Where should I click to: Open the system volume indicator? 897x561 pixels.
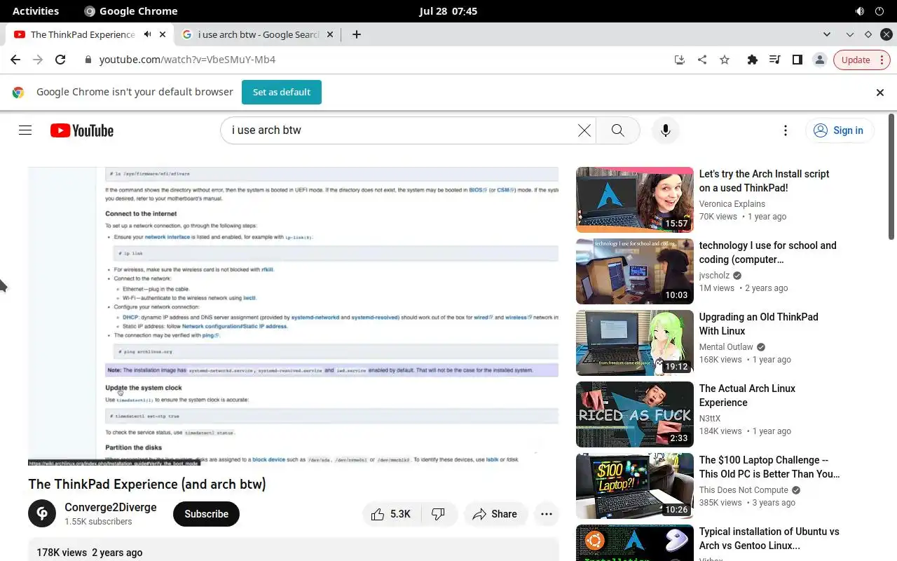click(860, 11)
